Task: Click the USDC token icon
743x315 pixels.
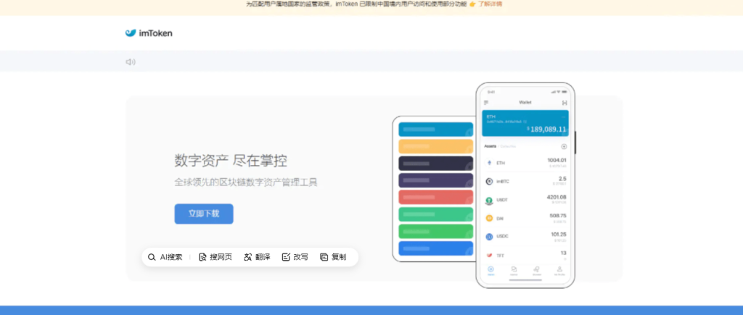Action: point(490,236)
